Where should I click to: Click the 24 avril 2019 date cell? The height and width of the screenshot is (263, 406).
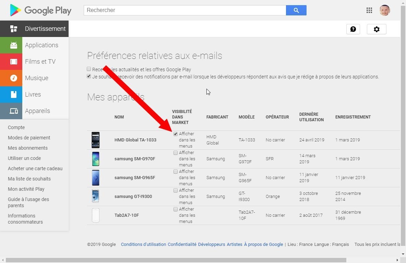(x=312, y=140)
